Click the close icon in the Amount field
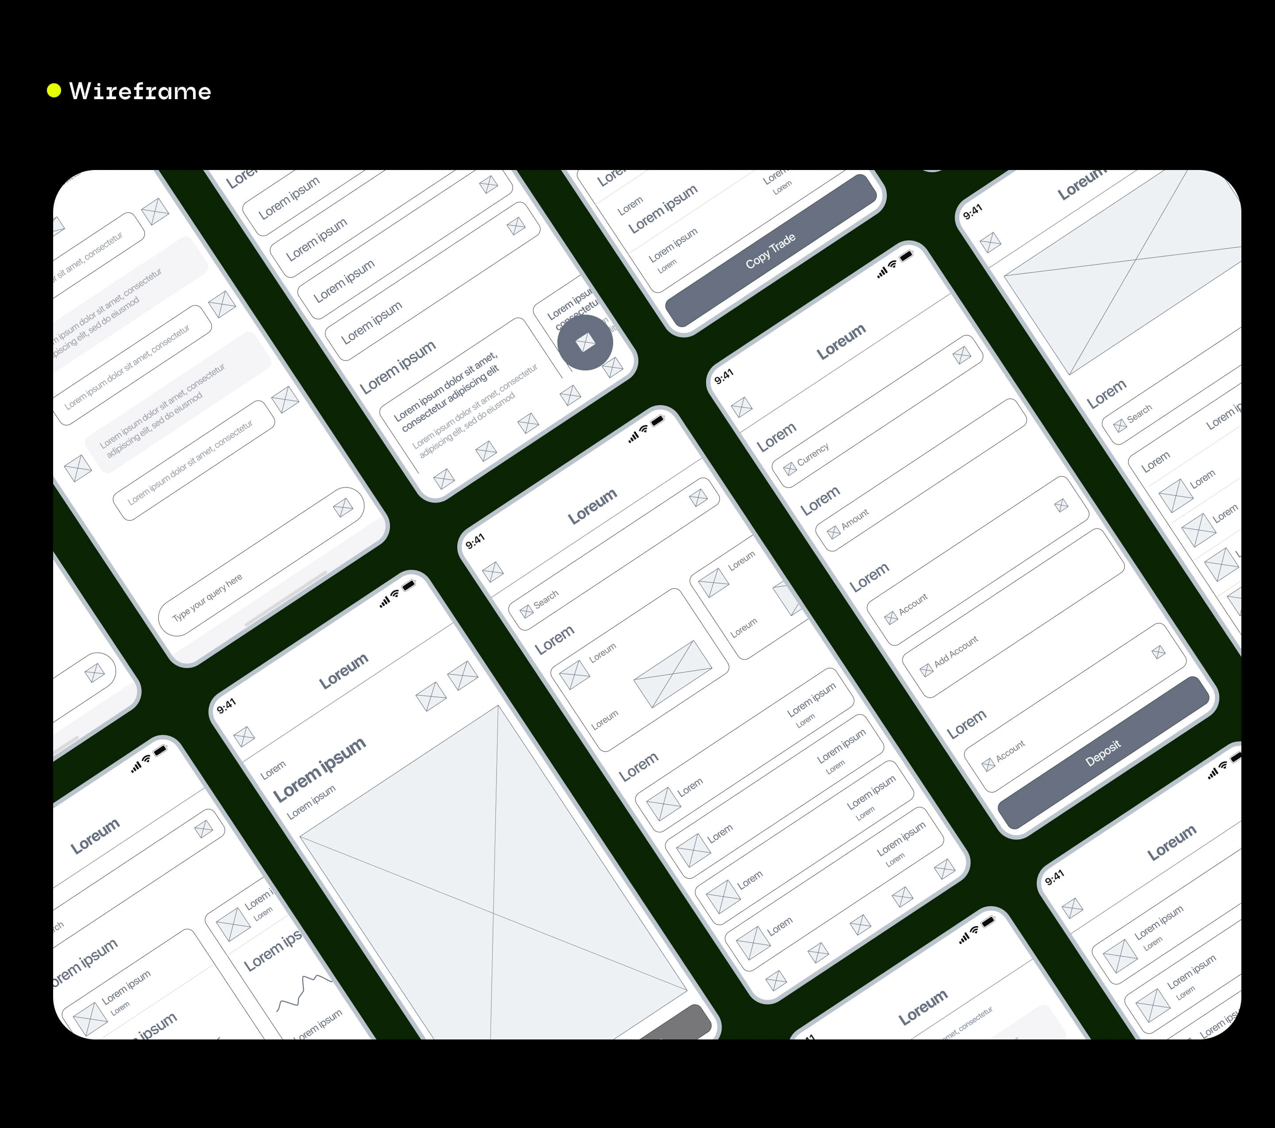Screen dimensions: 1275x1128 (x=1061, y=506)
